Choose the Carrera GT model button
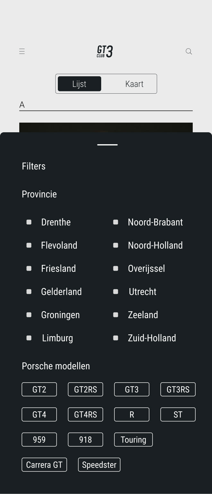Image resolution: width=212 pixels, height=494 pixels. (44, 465)
